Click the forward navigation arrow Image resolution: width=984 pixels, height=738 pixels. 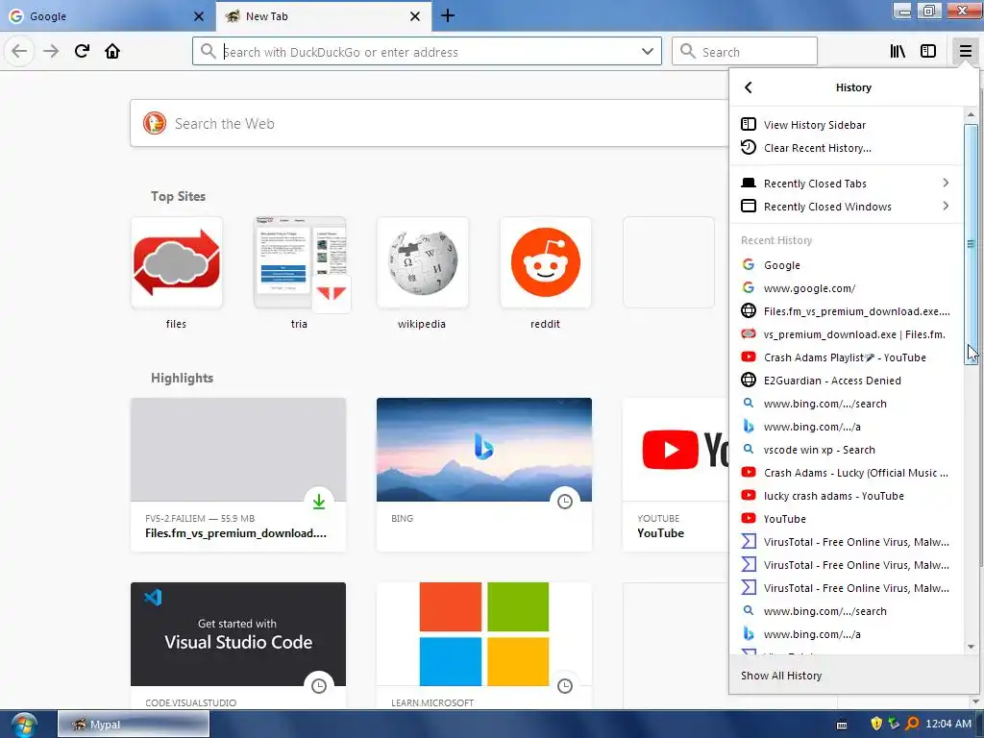(51, 51)
